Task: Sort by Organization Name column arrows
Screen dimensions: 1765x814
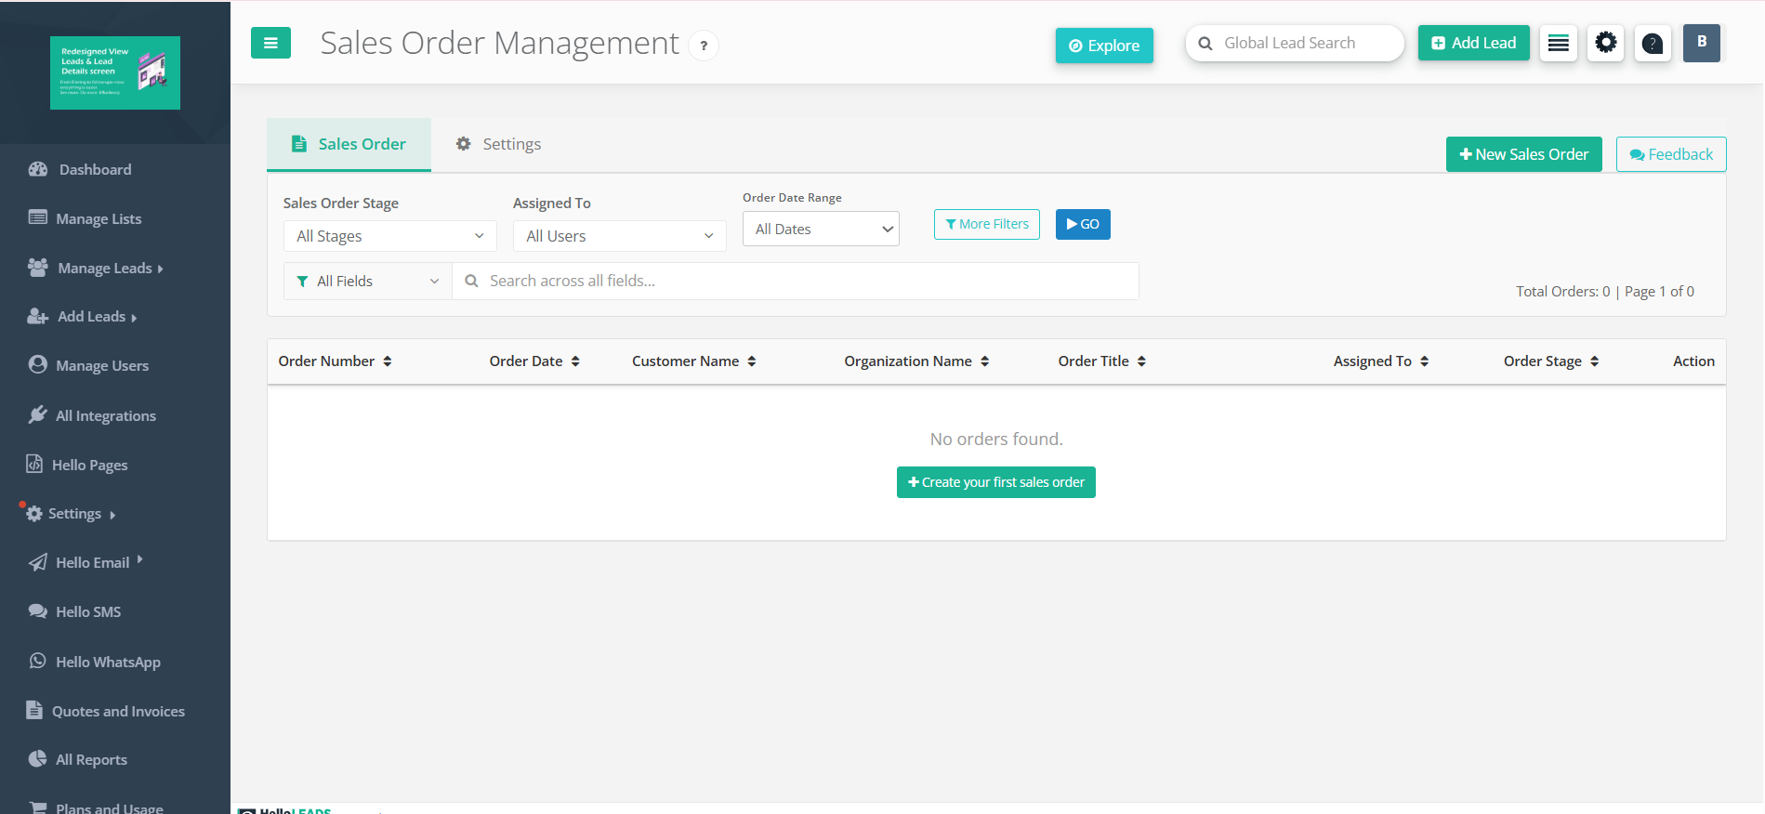Action: [x=984, y=361]
